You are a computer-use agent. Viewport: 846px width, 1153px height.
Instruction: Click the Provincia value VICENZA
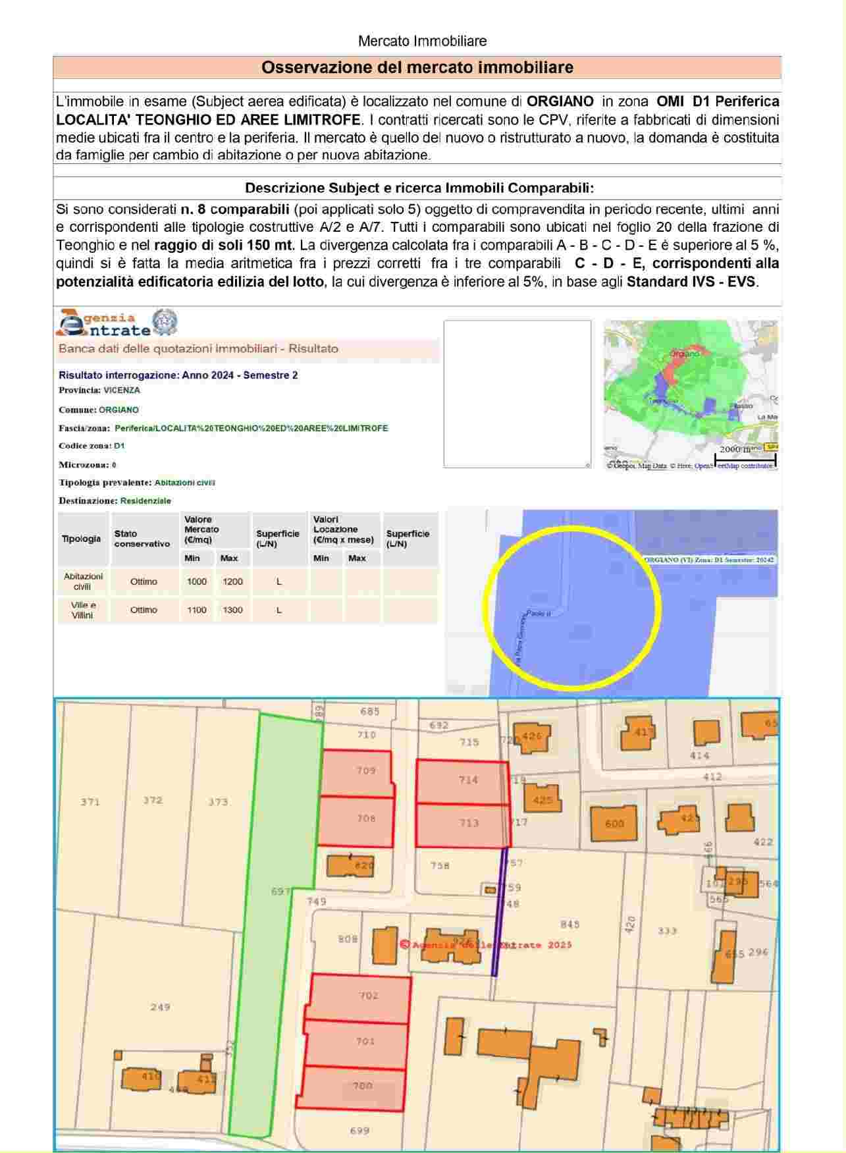[122, 390]
